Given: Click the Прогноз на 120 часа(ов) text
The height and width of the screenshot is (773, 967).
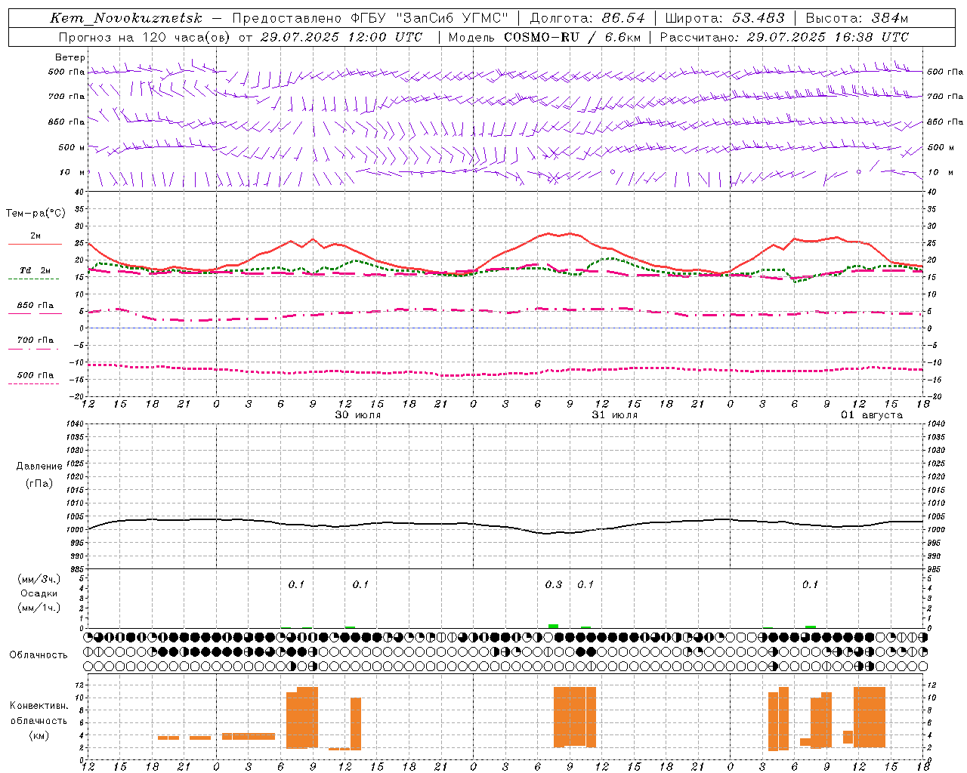Looking at the screenshot, I should (x=144, y=37).
